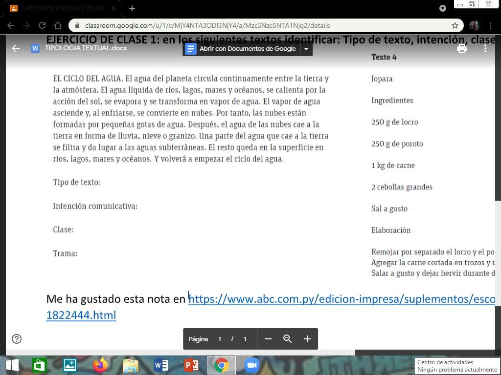The width and height of the screenshot is (501, 375).
Task: Open the Chrome three-dot menu
Action: click(x=490, y=25)
